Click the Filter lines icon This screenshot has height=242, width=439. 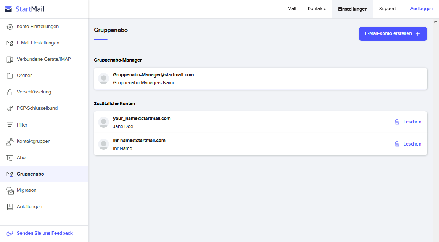(x=10, y=125)
